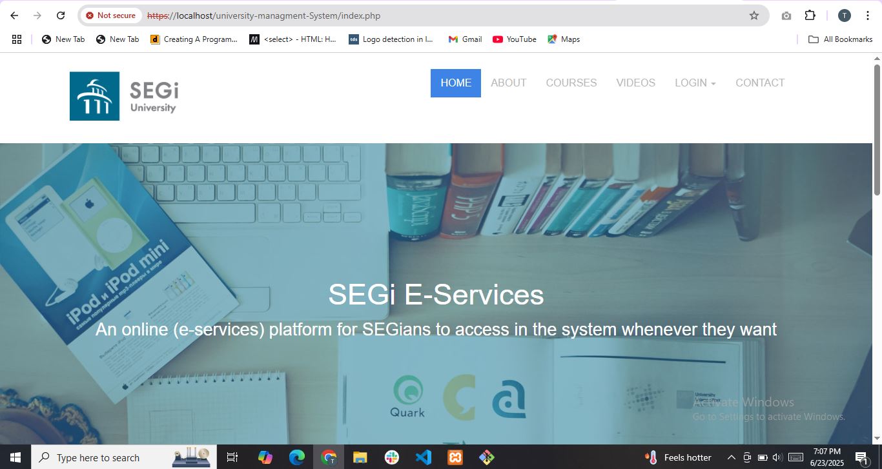This screenshot has width=882, height=469.
Task: Select VIDEOS in the navigation bar
Action: pos(636,83)
